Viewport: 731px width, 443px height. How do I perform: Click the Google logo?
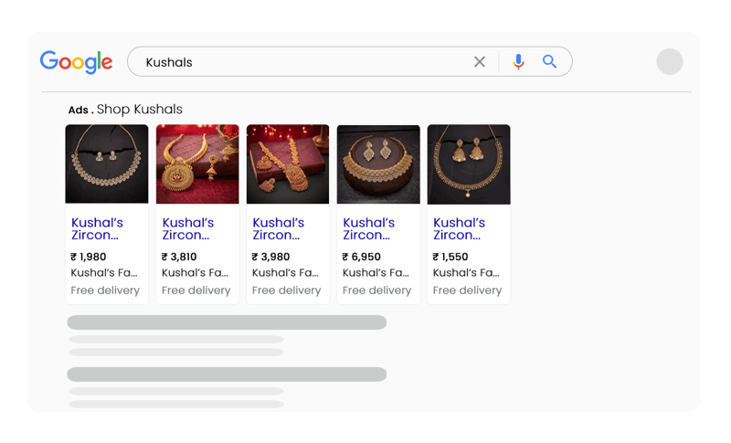coord(76,62)
